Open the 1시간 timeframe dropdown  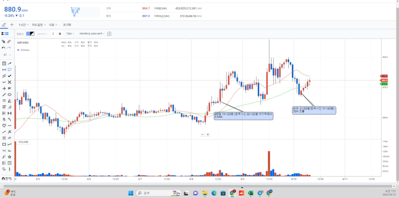point(23,25)
